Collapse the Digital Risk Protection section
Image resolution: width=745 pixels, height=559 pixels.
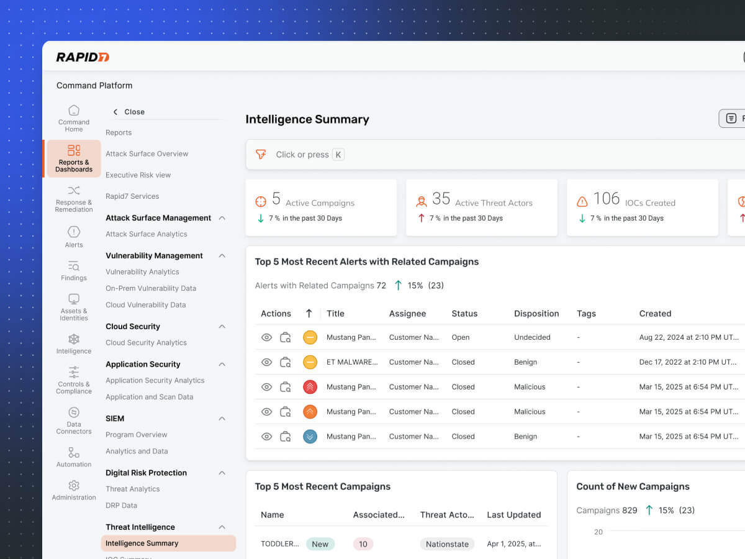(222, 473)
